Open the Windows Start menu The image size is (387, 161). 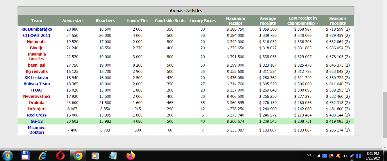pyautogui.click(x=7, y=156)
